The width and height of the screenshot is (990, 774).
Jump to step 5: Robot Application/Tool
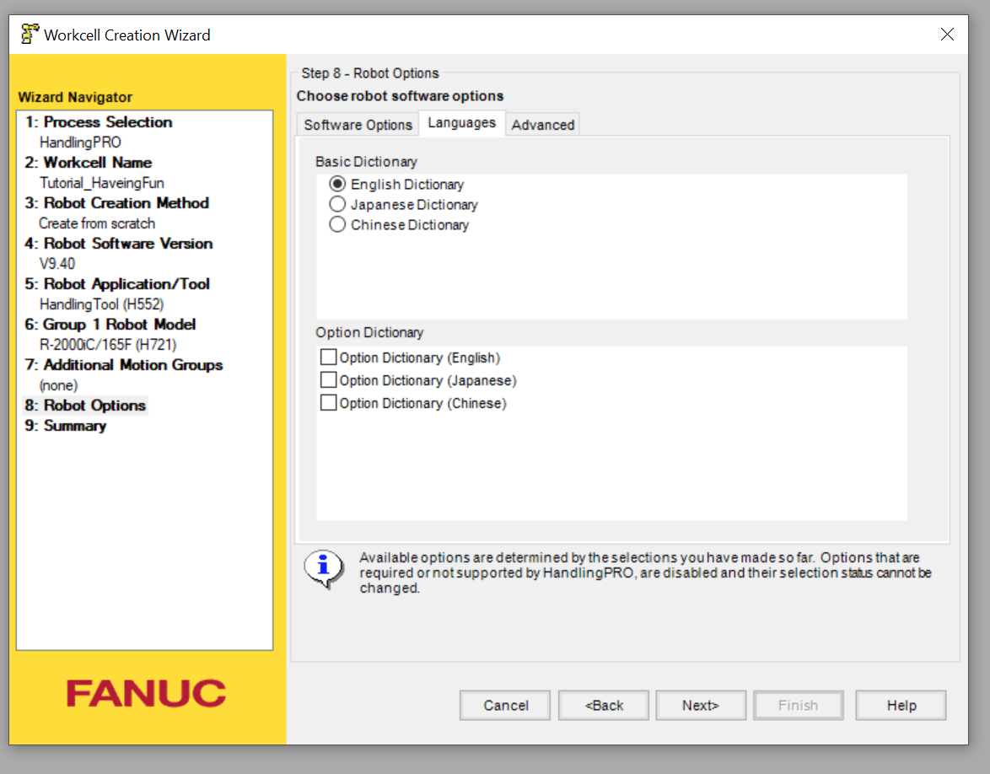pos(117,283)
